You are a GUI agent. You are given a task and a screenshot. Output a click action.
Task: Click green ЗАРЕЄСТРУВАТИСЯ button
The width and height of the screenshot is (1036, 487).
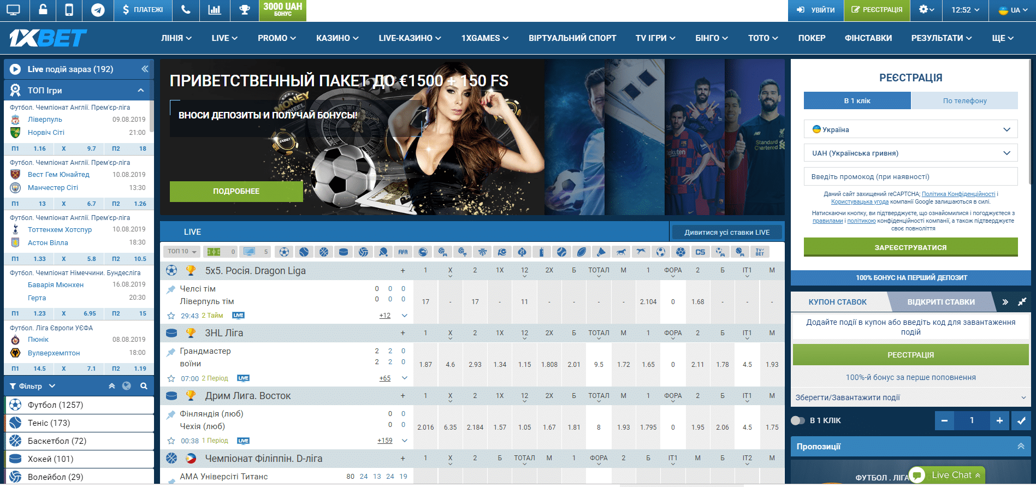(x=910, y=247)
